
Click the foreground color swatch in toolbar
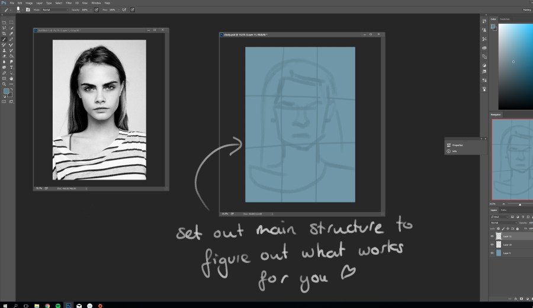[6, 92]
